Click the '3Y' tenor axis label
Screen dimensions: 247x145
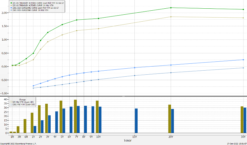pyautogui.click(x=48, y=137)
